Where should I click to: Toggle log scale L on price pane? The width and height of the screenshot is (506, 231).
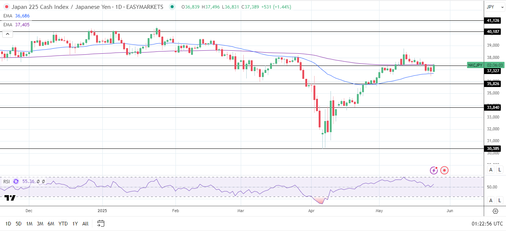click(500, 170)
